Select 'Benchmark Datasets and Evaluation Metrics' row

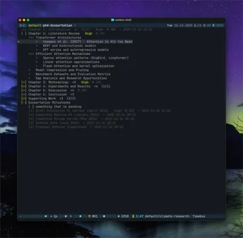73,74
